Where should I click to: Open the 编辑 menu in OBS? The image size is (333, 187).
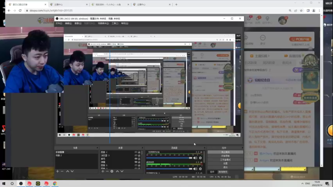point(68,23)
